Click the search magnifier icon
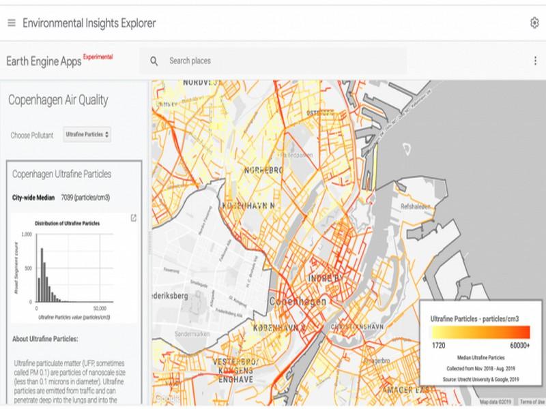The height and width of the screenshot is (409, 546). [x=154, y=61]
